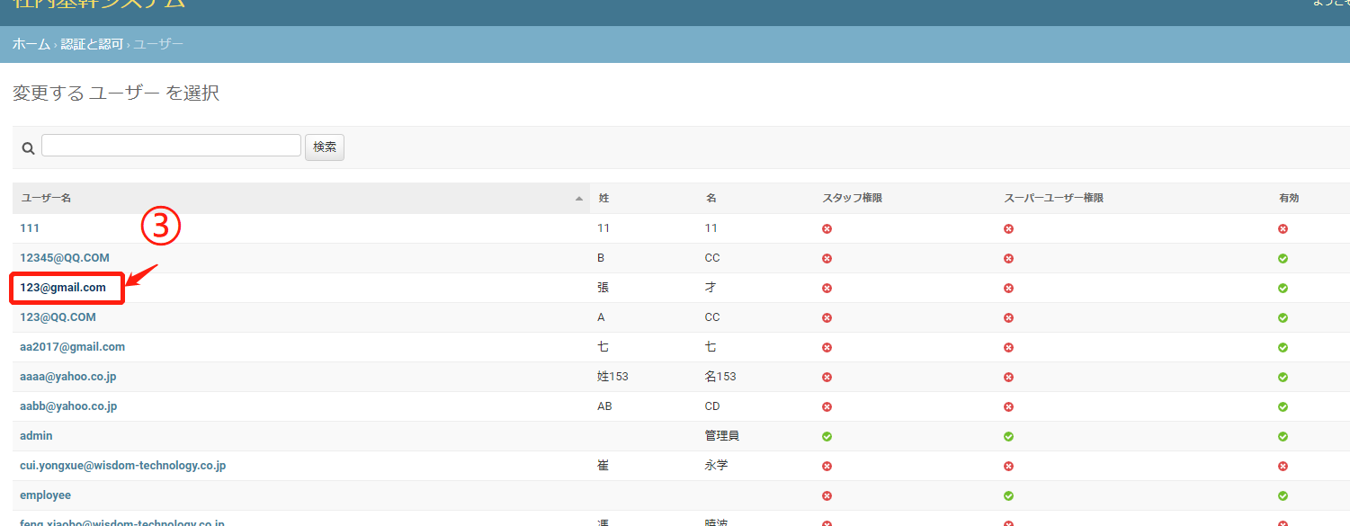Click green 有効 icon in employee row
This screenshot has height=526, width=1350.
pyautogui.click(x=1283, y=495)
